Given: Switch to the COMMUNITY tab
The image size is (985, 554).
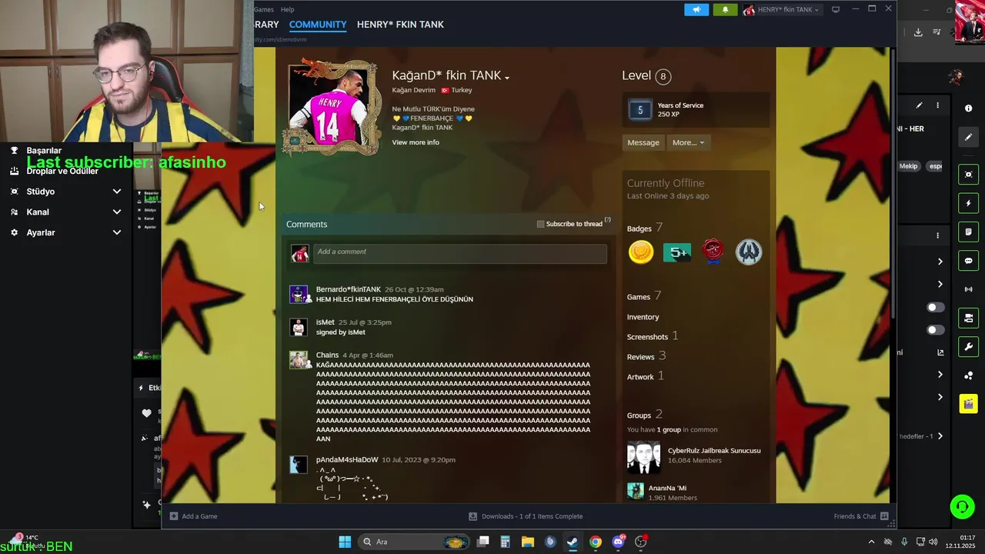Looking at the screenshot, I should 318,25.
